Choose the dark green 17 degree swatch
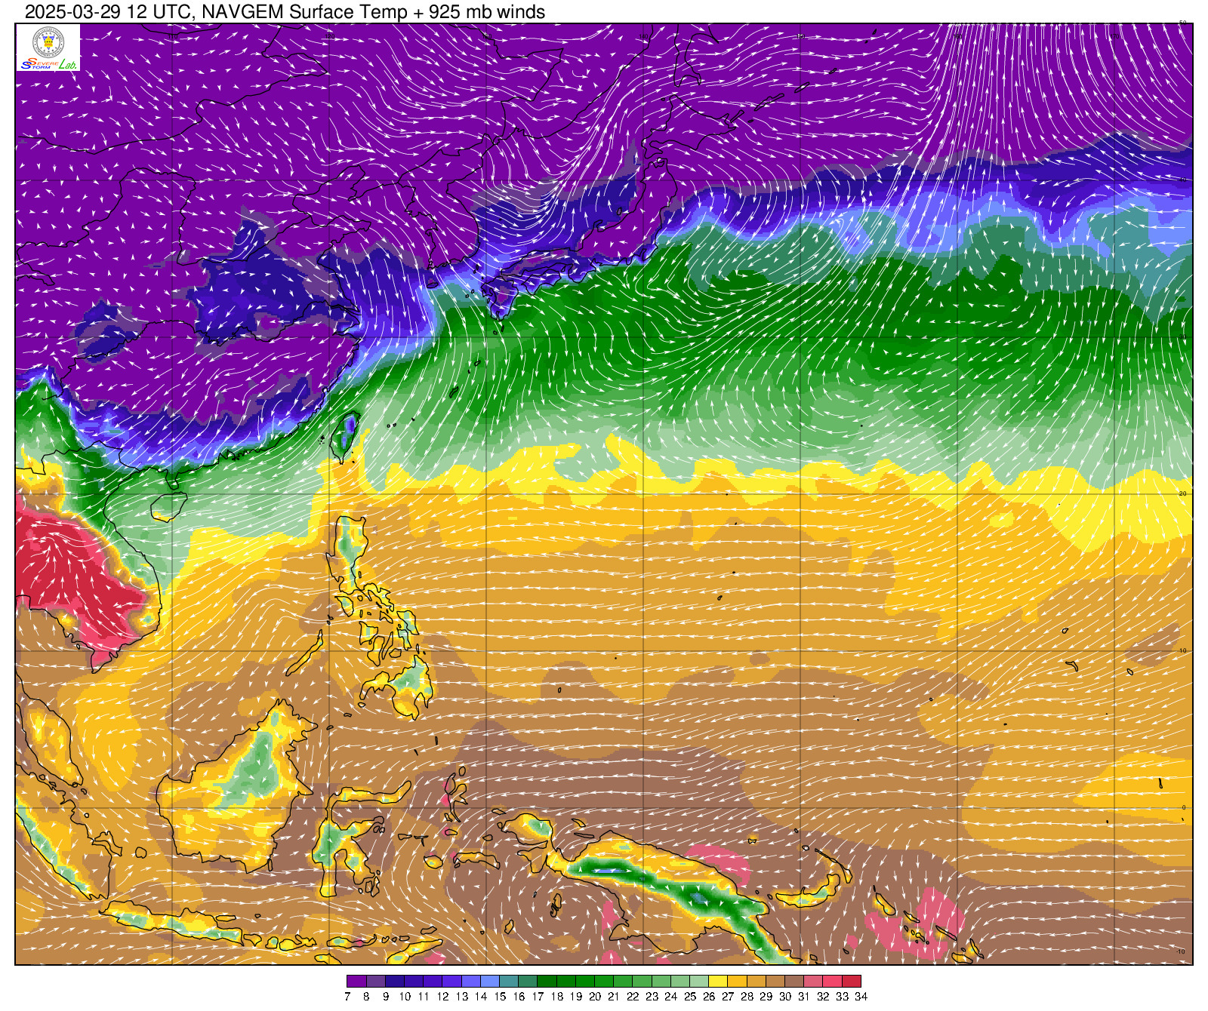 547,982
